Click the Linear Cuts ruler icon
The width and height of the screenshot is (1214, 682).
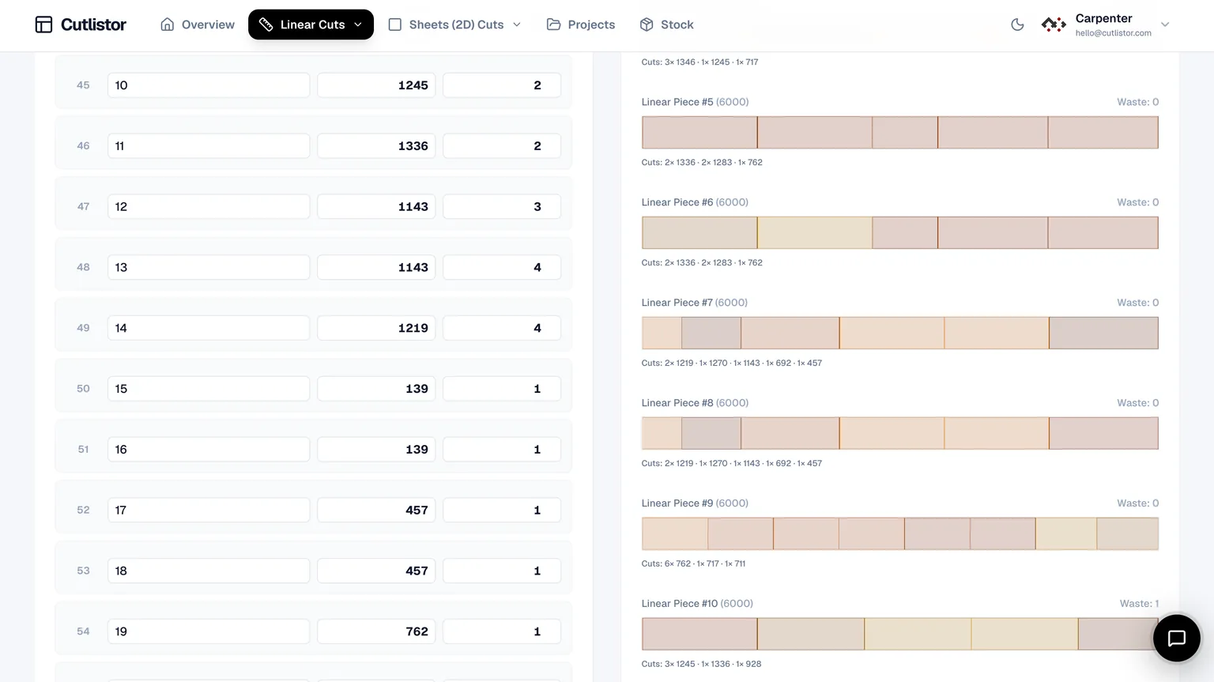click(x=266, y=24)
